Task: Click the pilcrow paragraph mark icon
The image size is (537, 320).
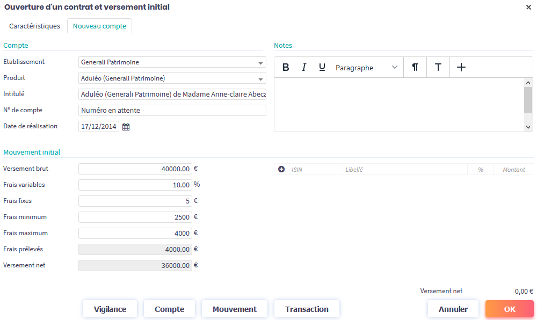Action: click(415, 68)
